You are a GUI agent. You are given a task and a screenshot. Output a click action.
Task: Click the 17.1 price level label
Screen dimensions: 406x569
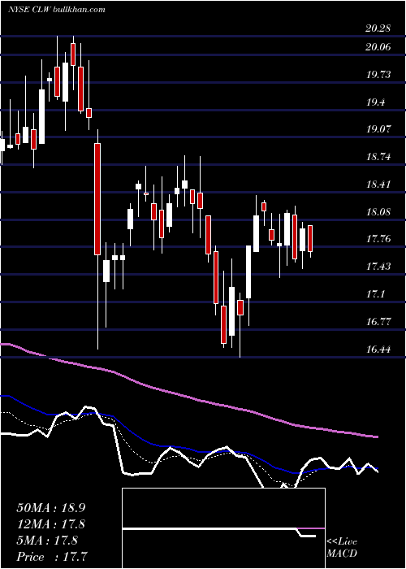tap(375, 294)
